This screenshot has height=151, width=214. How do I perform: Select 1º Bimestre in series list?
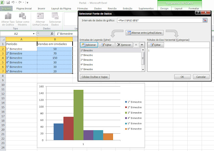111,50
